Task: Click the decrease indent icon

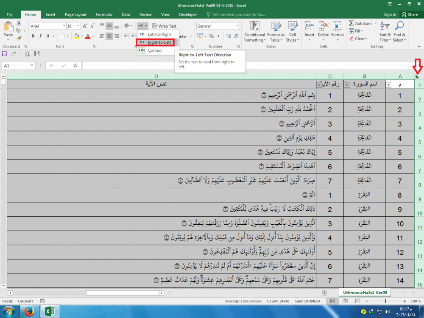Action: point(127,36)
